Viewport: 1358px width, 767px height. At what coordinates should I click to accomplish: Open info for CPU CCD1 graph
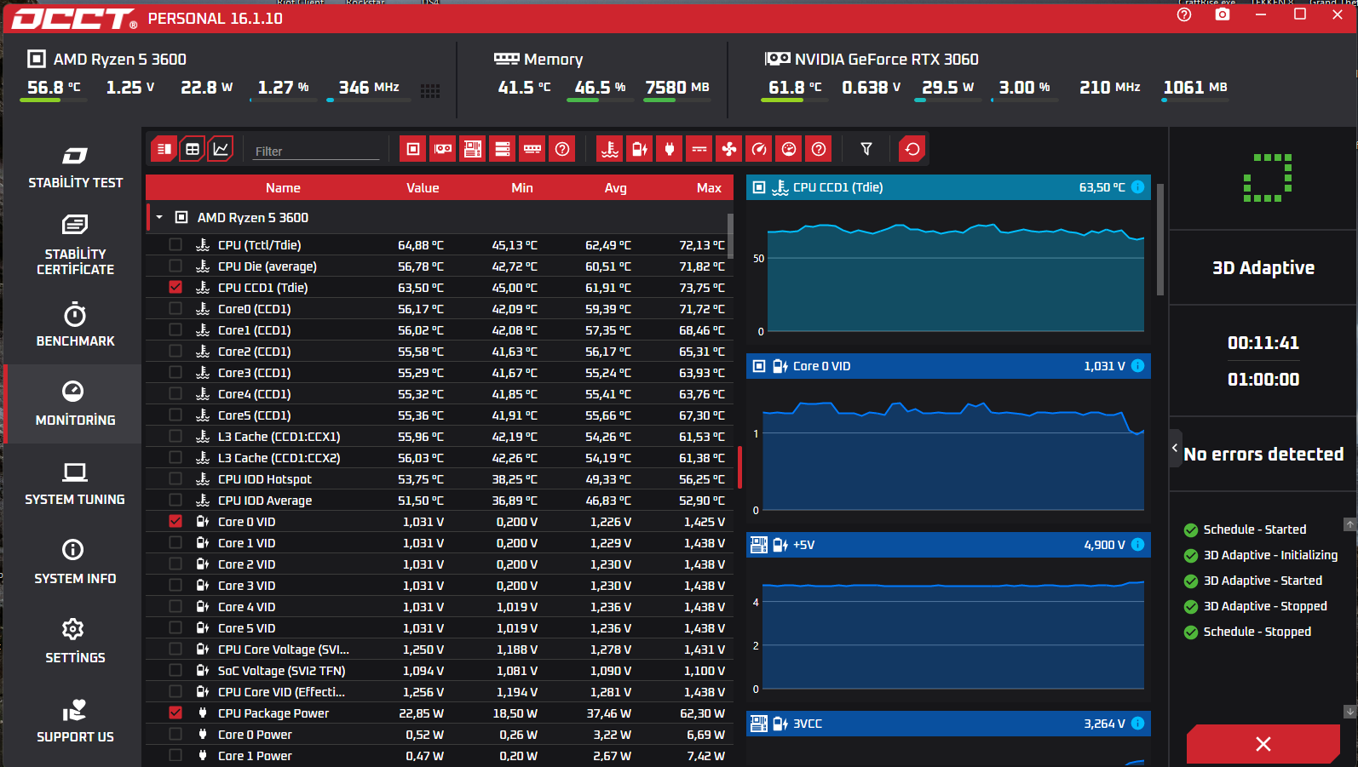tap(1137, 187)
